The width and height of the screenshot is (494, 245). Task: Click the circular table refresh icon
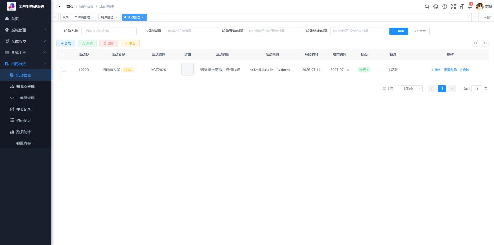point(485,43)
